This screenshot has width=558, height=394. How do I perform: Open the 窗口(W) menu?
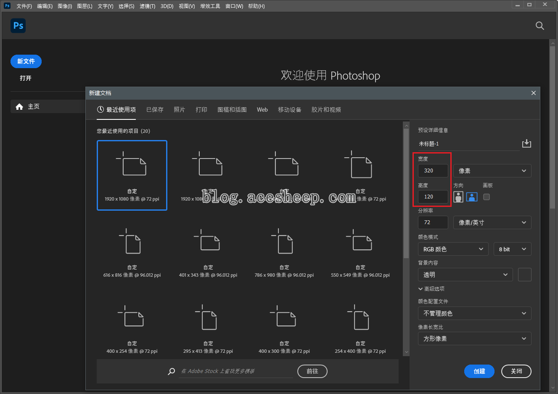point(234,6)
